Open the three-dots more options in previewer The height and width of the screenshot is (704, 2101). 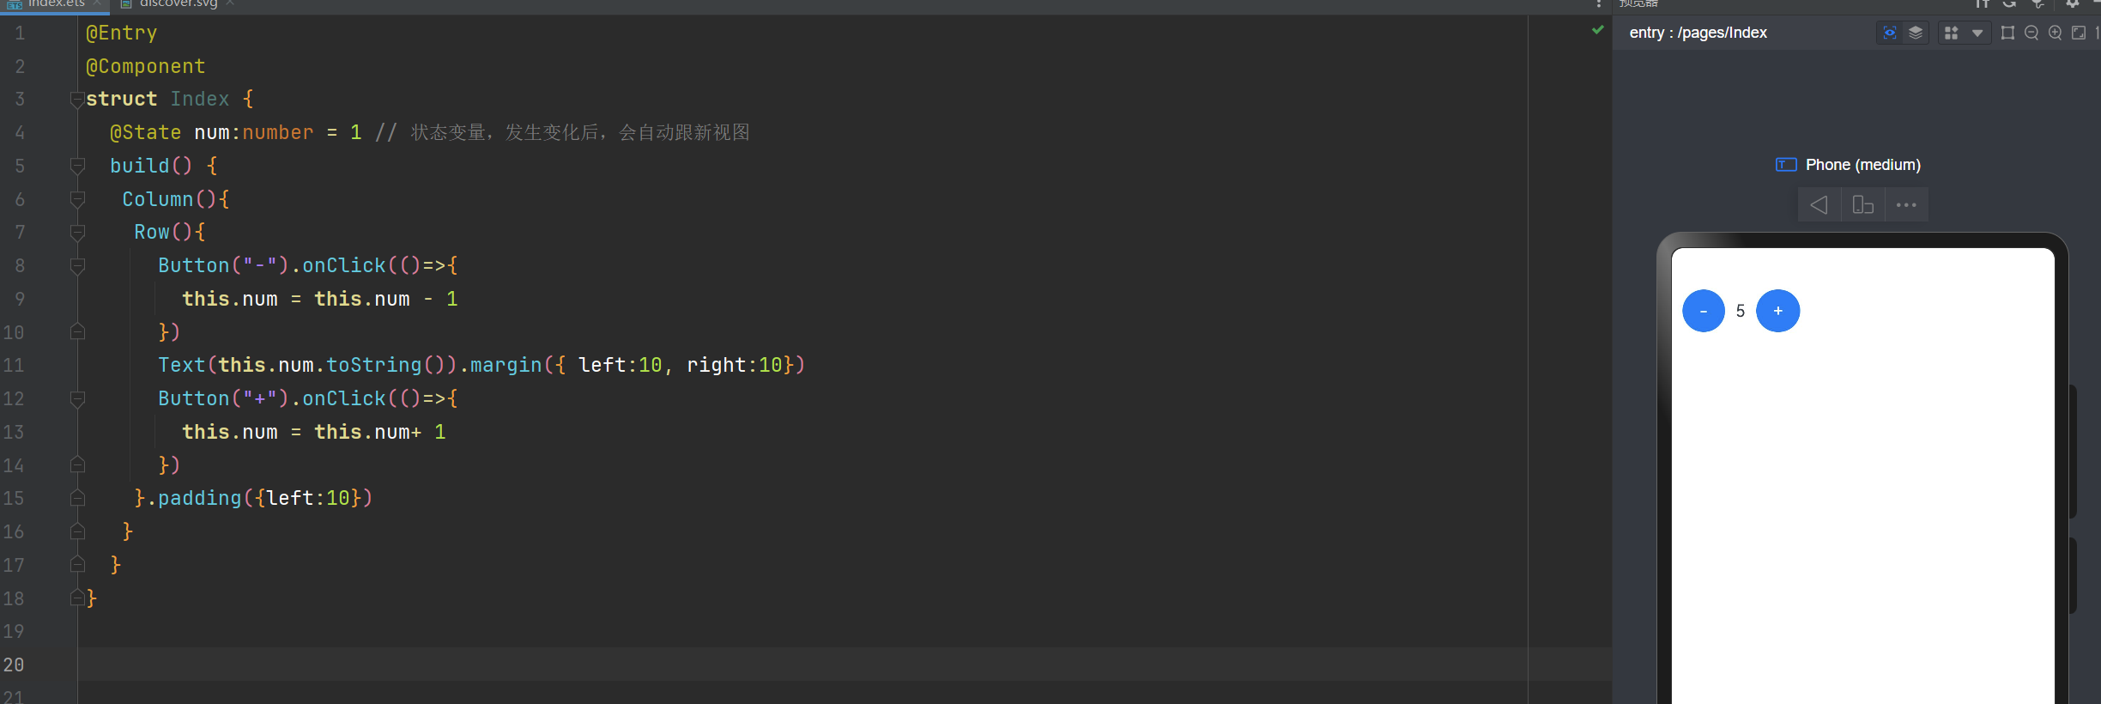click(x=1906, y=205)
